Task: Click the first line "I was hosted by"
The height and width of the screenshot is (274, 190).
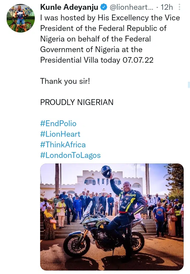Action: pos(68,18)
